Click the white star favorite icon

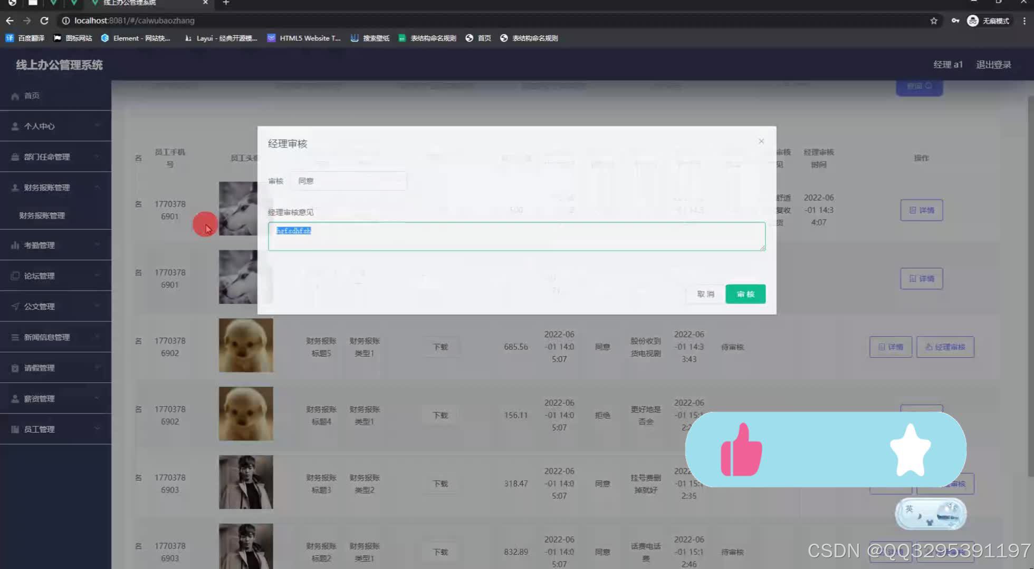coord(910,449)
